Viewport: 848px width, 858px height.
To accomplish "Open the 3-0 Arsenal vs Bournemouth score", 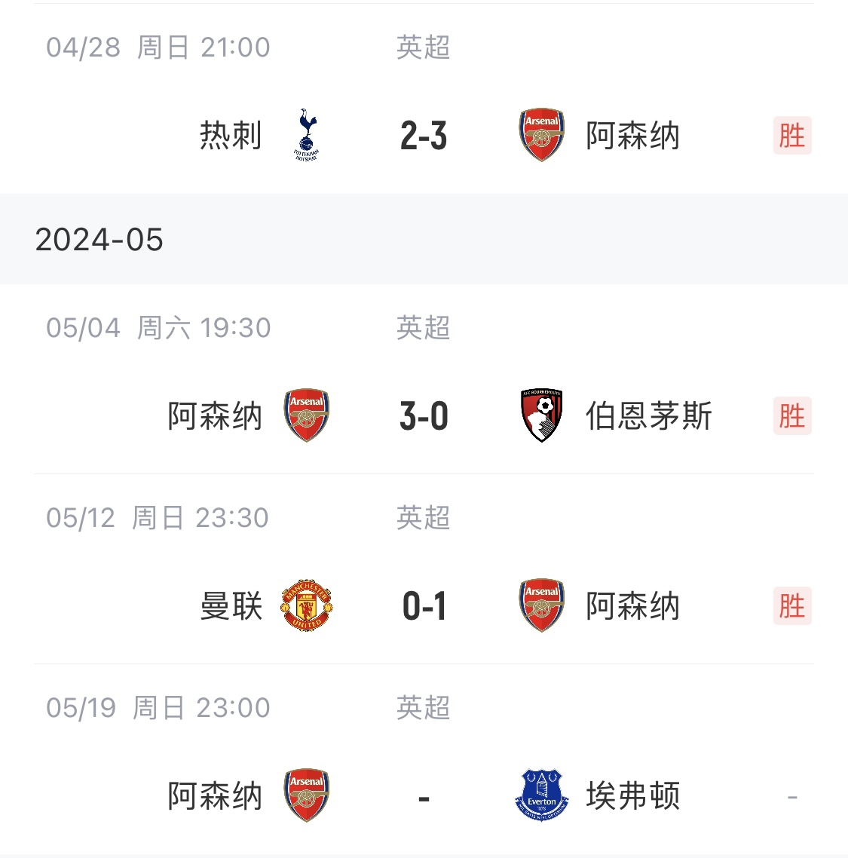I will (x=424, y=416).
